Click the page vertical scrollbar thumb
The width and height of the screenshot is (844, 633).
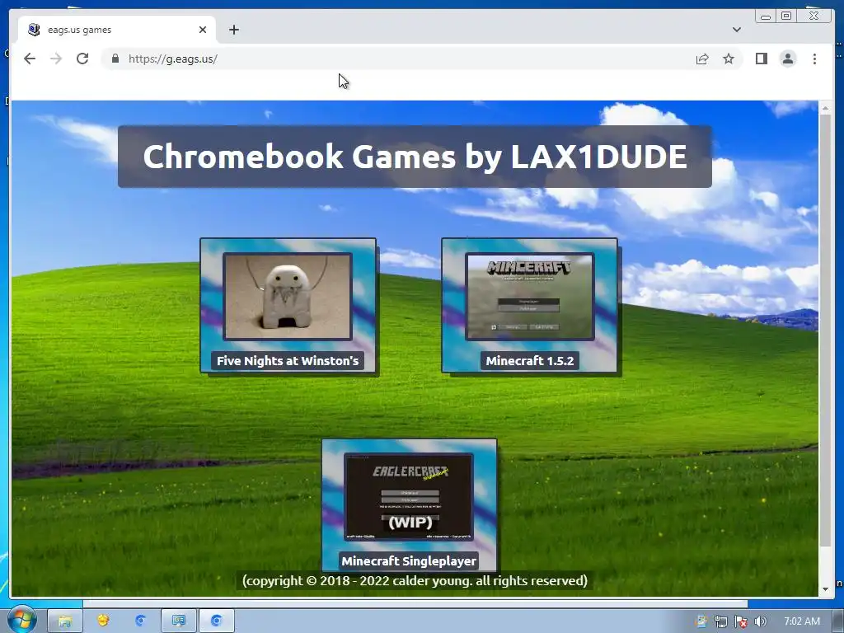[825, 331]
